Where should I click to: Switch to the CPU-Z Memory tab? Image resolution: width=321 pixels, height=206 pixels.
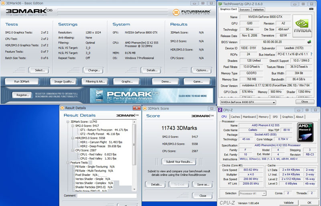[263, 117]
